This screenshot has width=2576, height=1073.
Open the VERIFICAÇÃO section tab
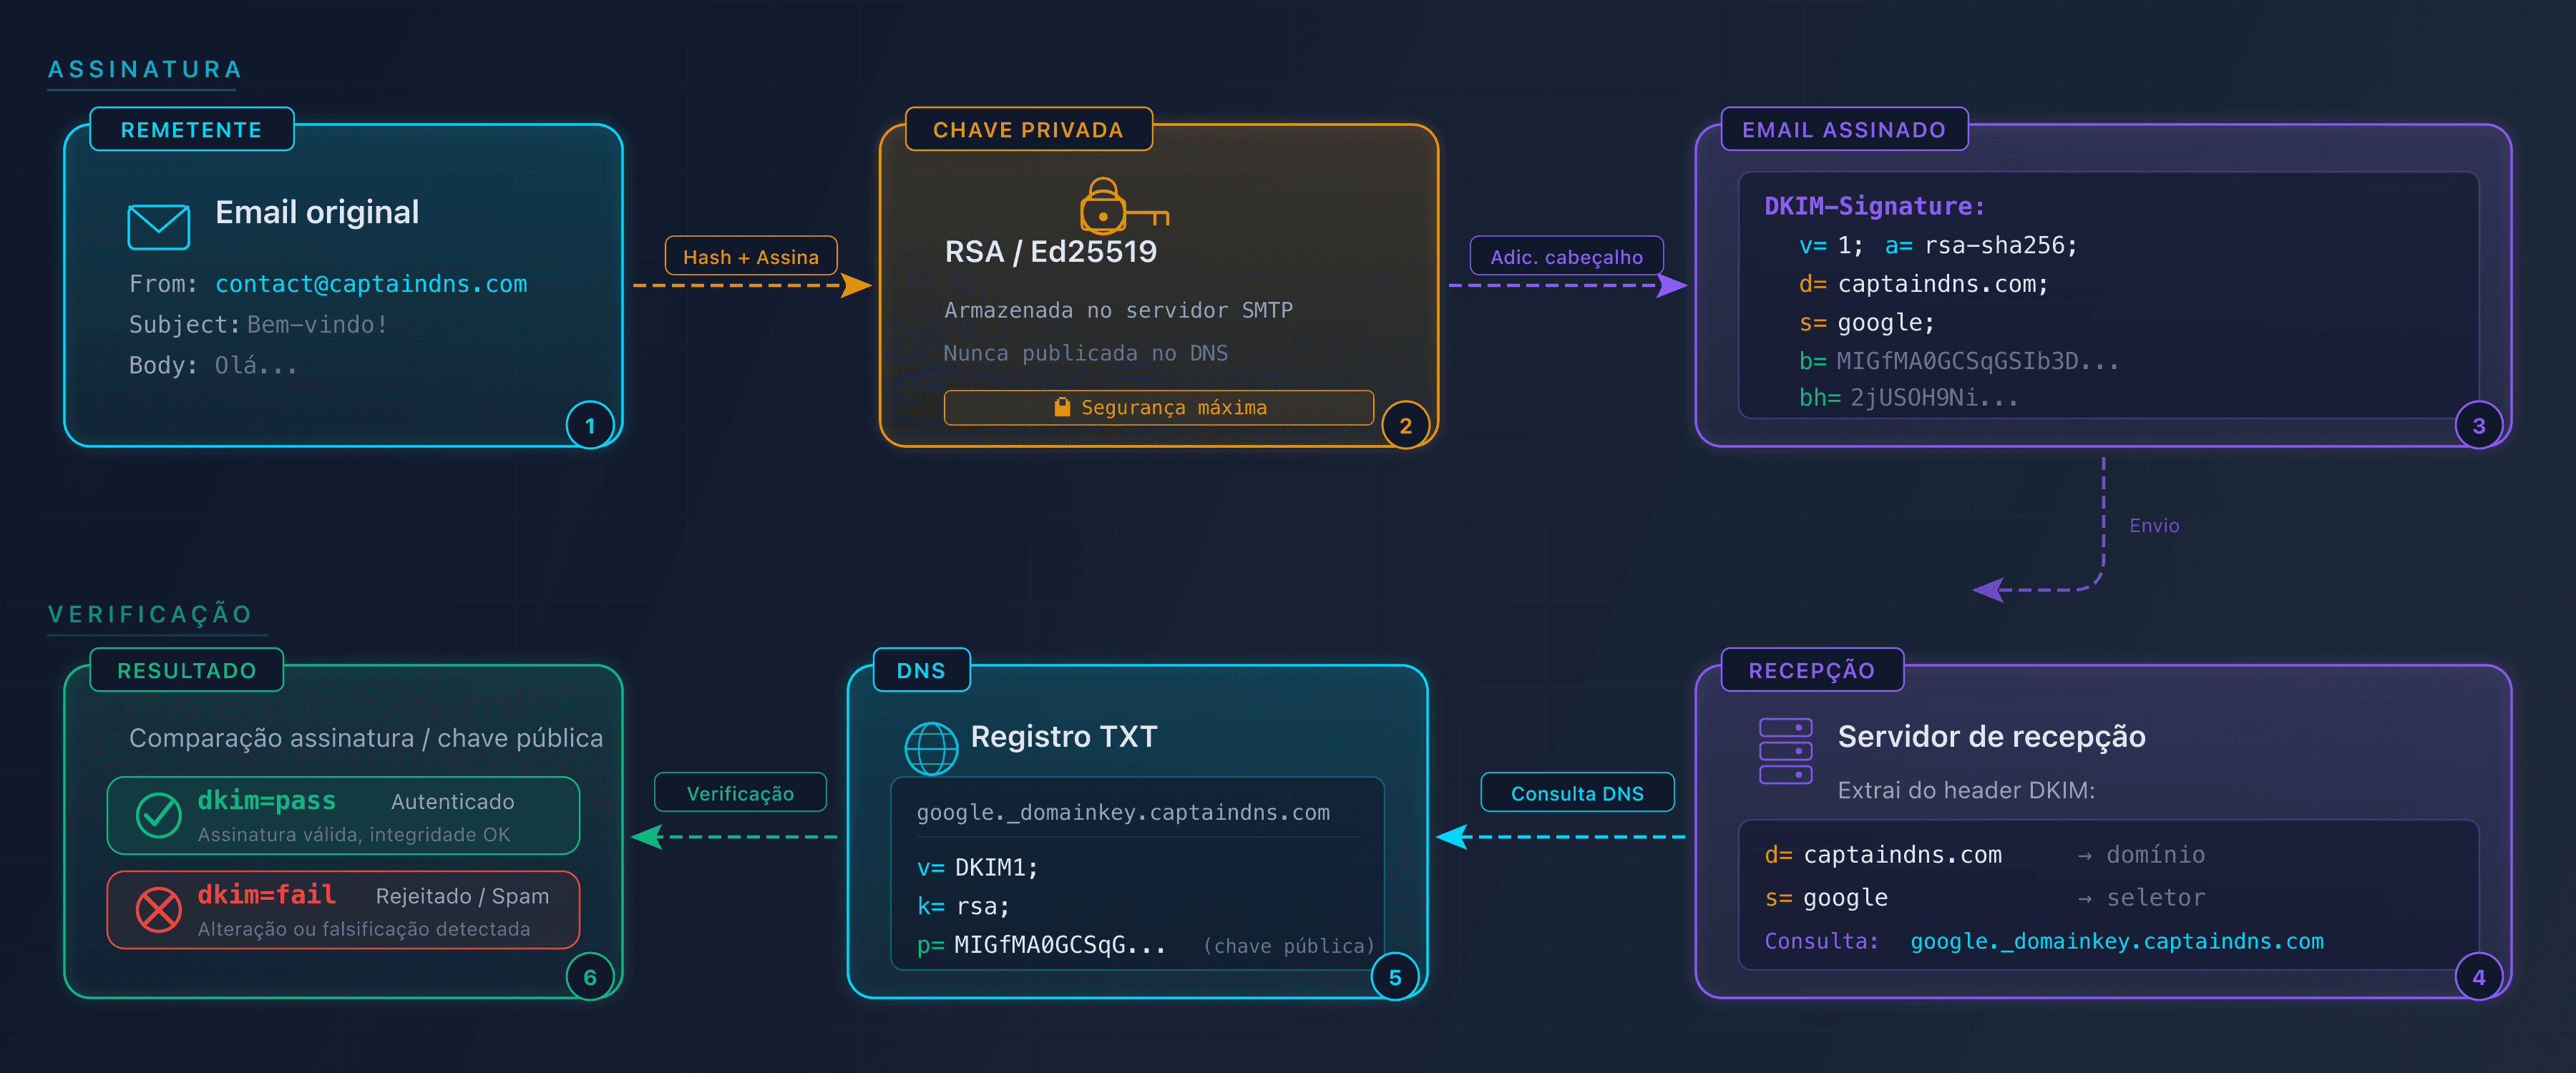[x=150, y=614]
